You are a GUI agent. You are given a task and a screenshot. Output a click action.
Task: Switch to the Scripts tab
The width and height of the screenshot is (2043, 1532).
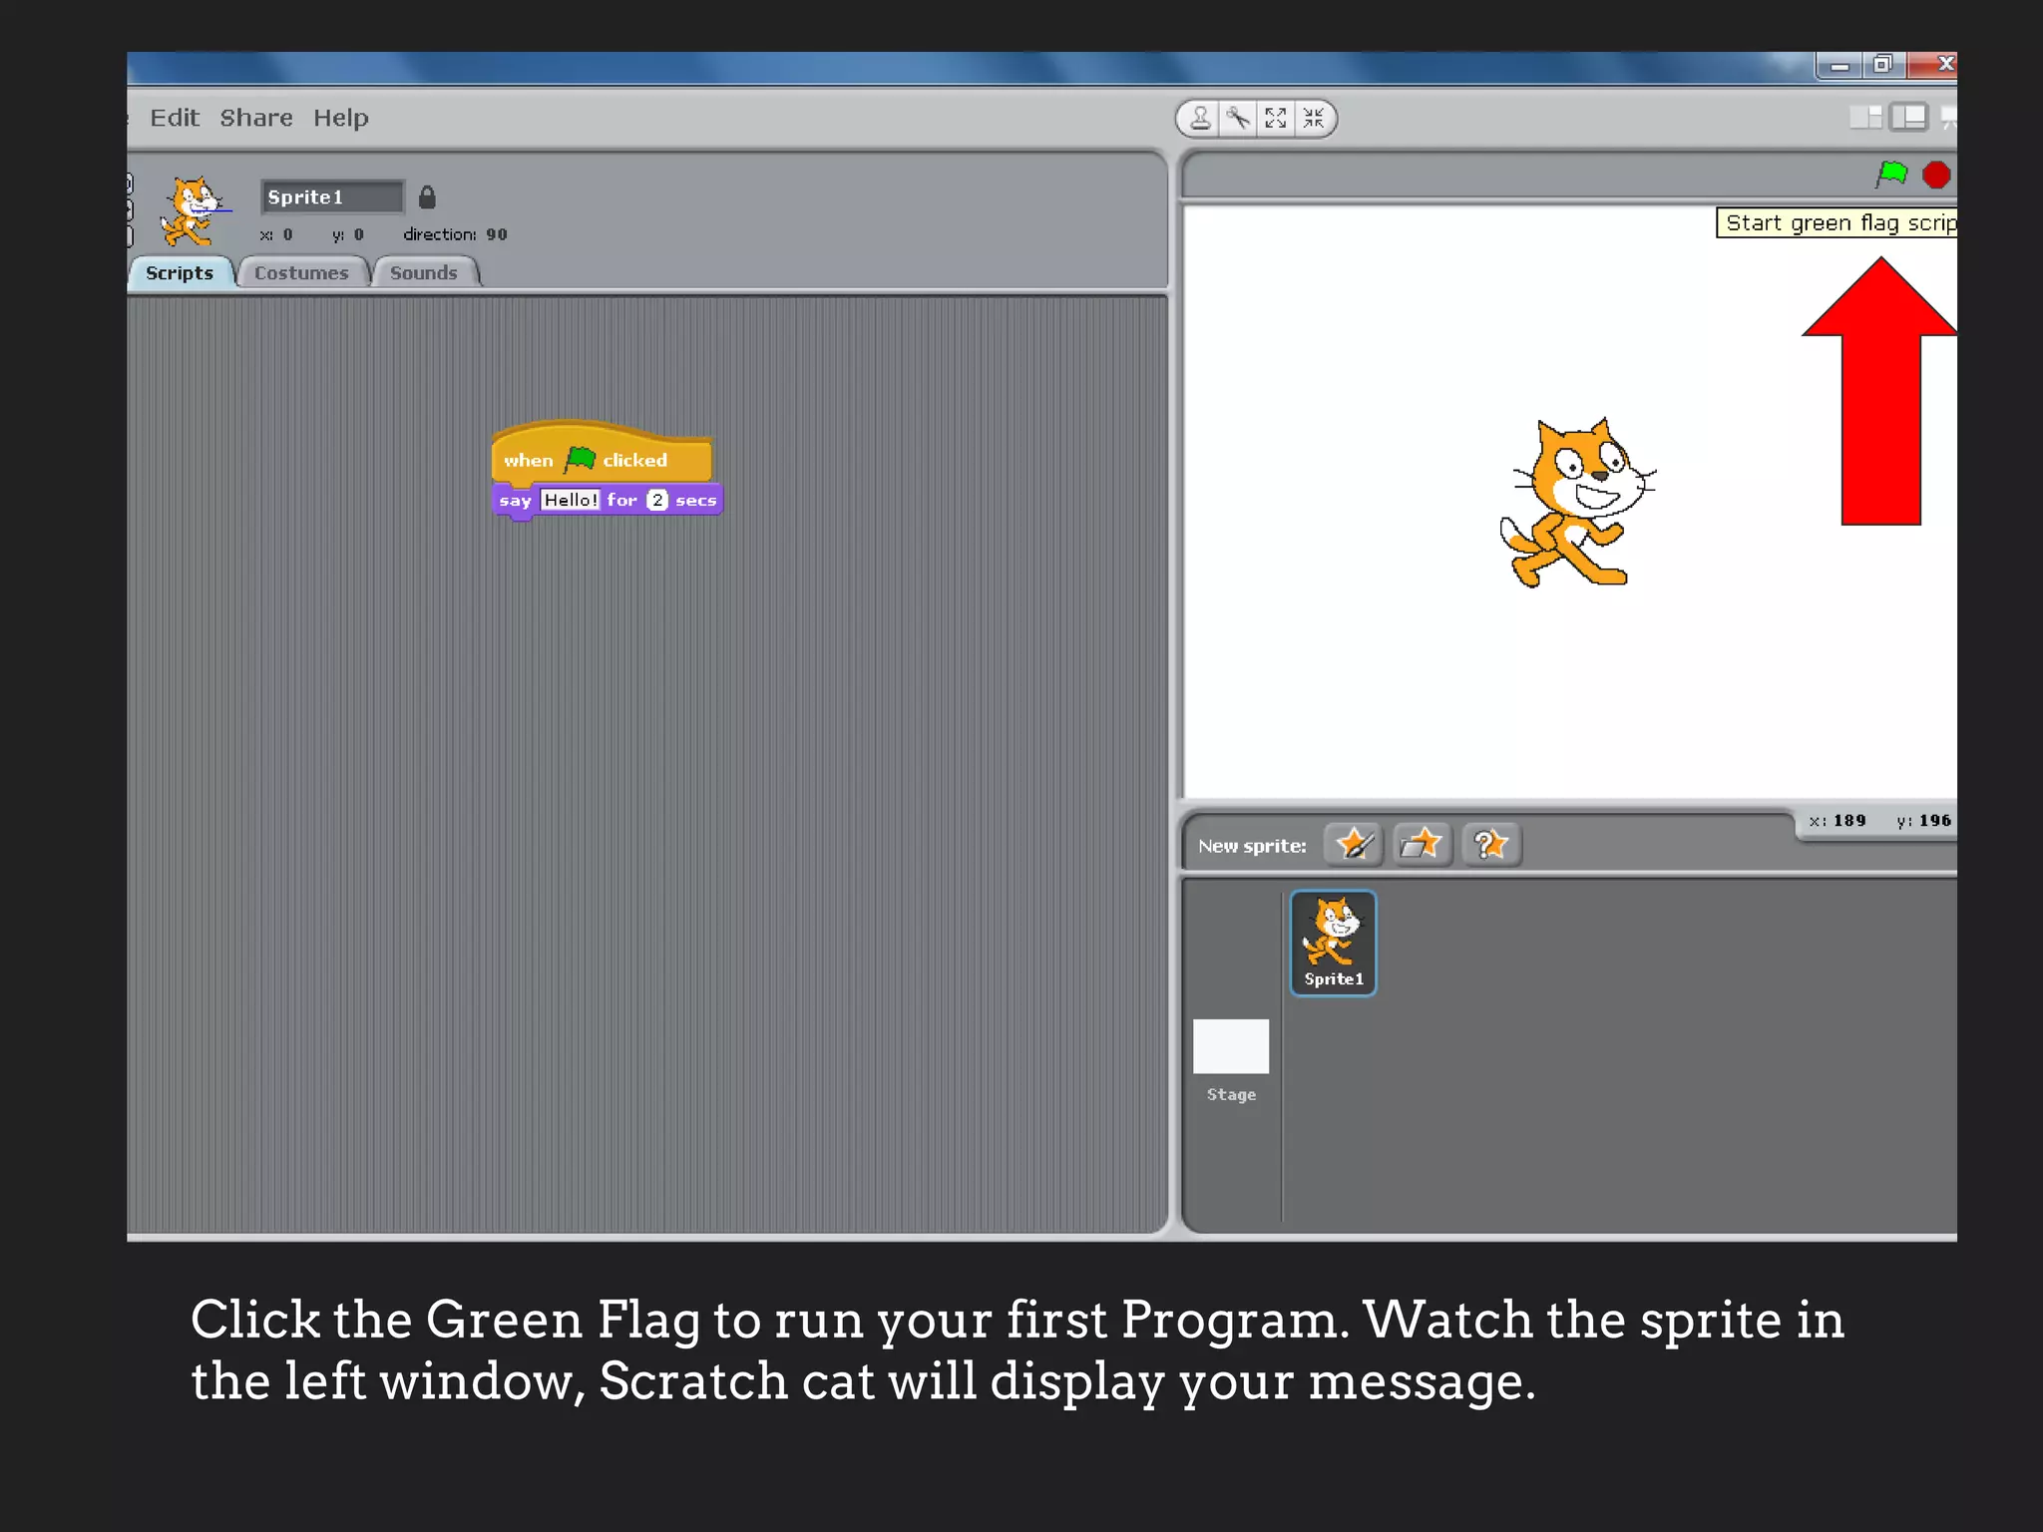180,273
